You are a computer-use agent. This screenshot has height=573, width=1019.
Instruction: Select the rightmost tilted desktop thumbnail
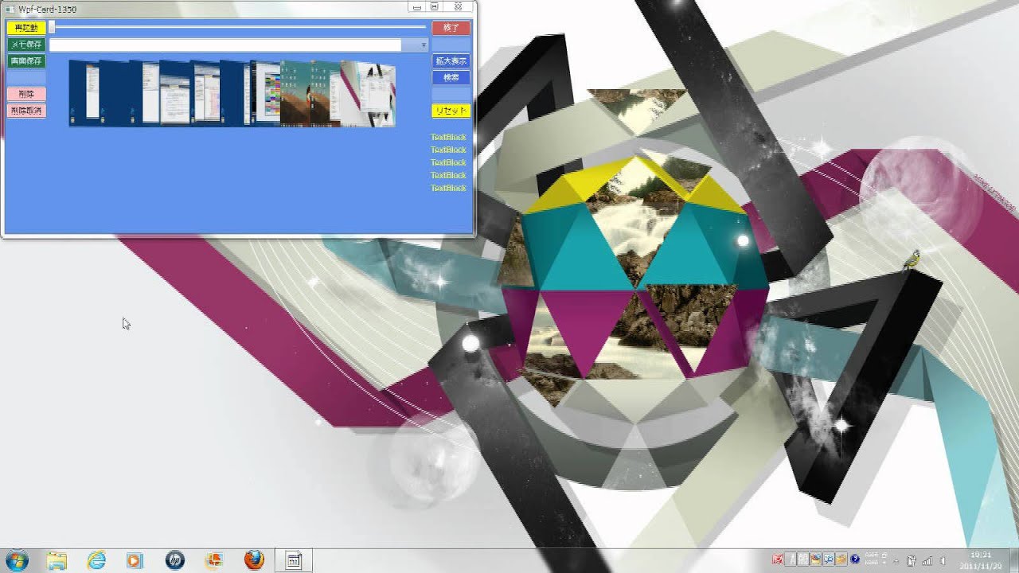pos(368,94)
